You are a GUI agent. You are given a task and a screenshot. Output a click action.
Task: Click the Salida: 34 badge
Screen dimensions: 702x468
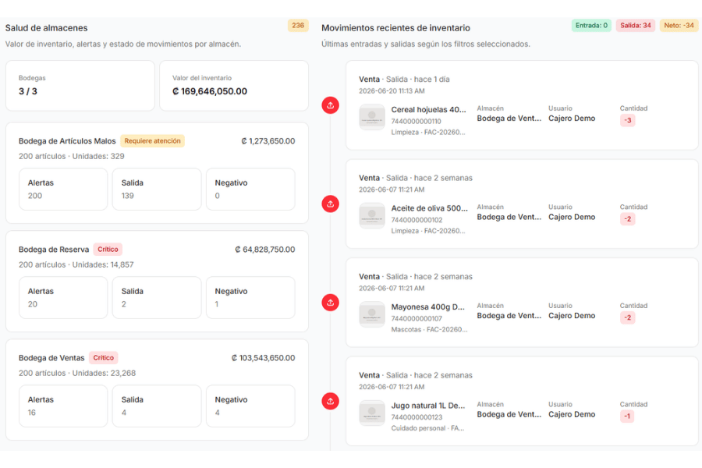[635, 26]
